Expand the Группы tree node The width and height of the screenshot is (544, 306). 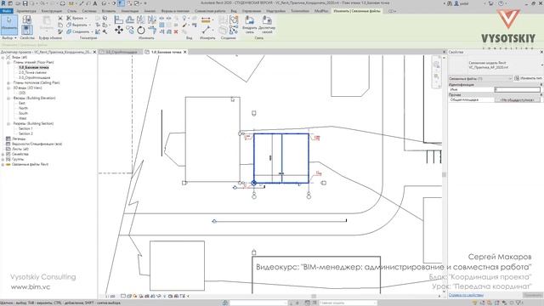tap(3, 159)
